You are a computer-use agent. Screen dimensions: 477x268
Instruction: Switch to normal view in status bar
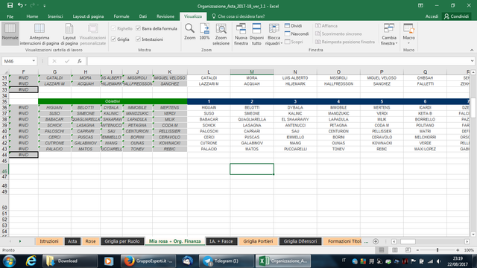[381, 250]
